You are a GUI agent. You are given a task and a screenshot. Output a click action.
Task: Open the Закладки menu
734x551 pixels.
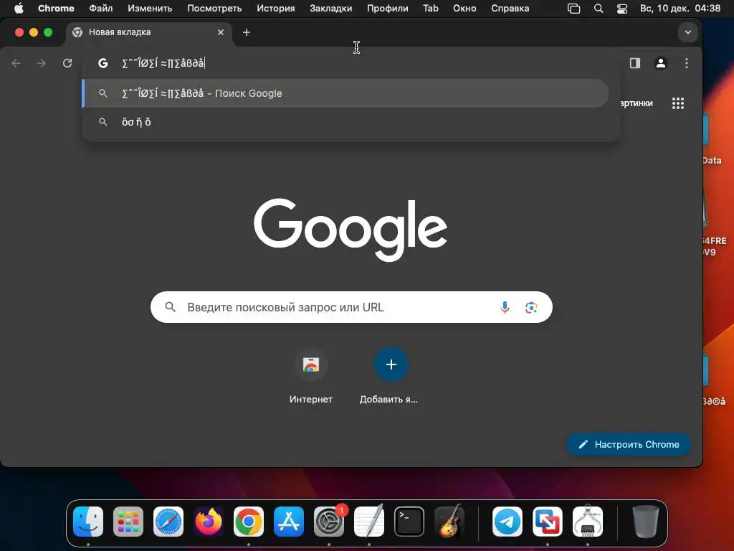pyautogui.click(x=331, y=8)
